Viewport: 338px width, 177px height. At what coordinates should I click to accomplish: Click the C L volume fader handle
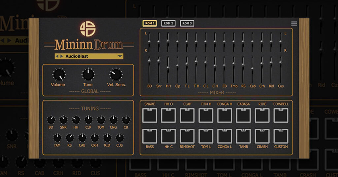click(205, 62)
